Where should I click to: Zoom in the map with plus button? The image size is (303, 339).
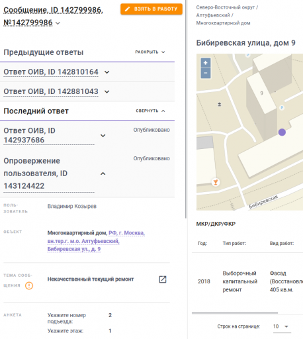pyautogui.click(x=206, y=63)
